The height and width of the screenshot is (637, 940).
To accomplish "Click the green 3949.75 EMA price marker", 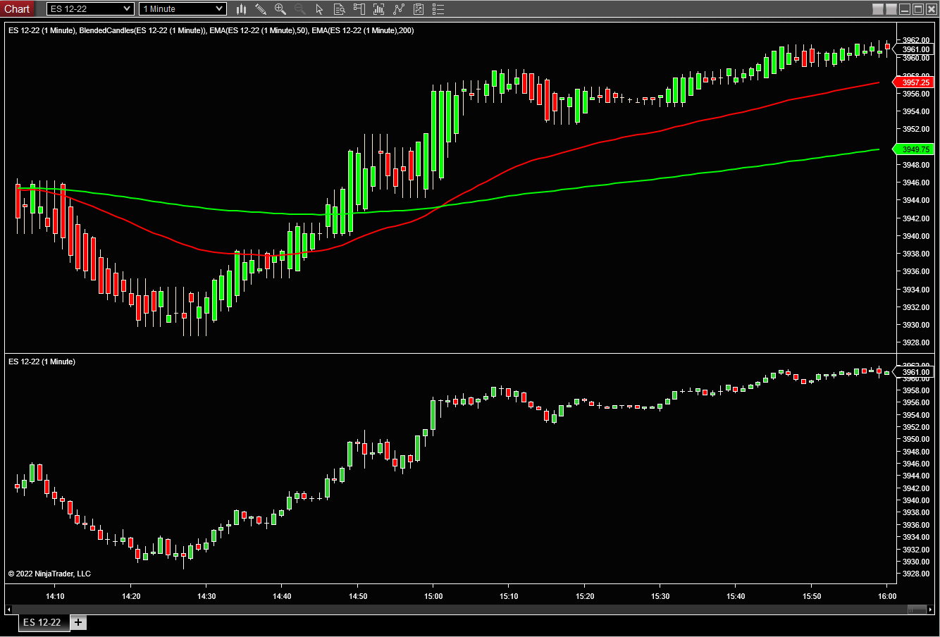I will [914, 149].
